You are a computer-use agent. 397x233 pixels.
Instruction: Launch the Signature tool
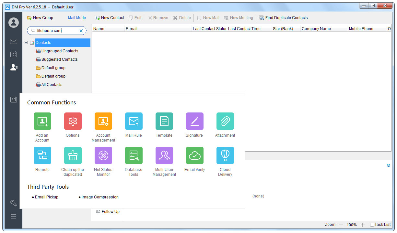pyautogui.click(x=194, y=121)
